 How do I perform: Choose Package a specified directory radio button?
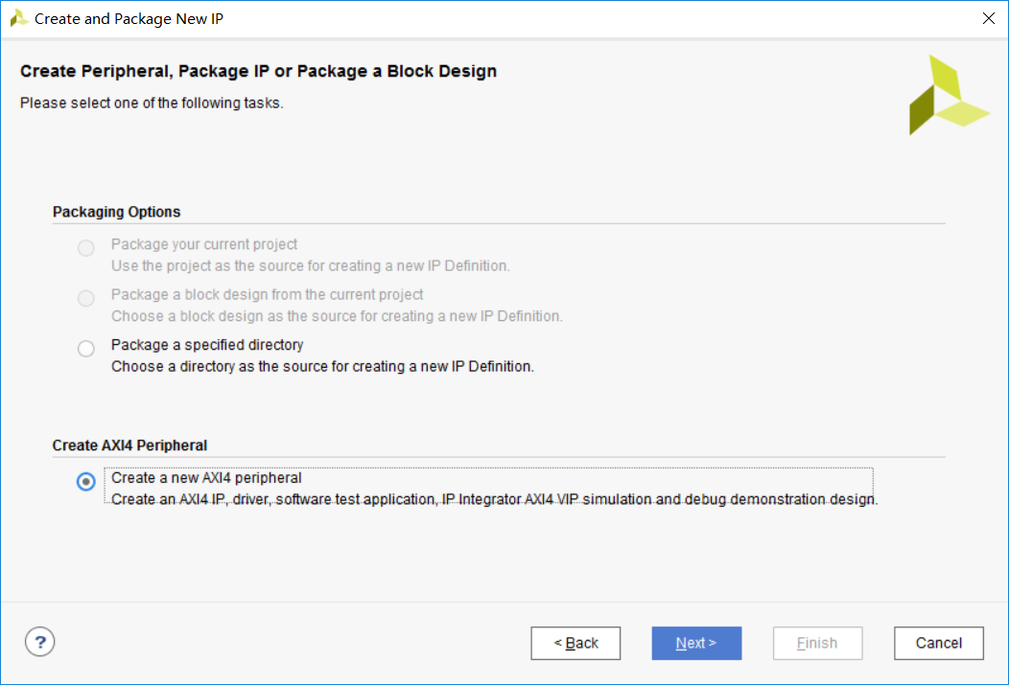[x=86, y=349]
